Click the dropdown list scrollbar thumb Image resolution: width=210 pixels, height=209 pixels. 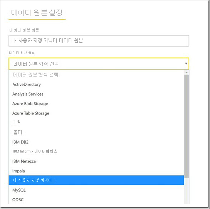pos(186,126)
